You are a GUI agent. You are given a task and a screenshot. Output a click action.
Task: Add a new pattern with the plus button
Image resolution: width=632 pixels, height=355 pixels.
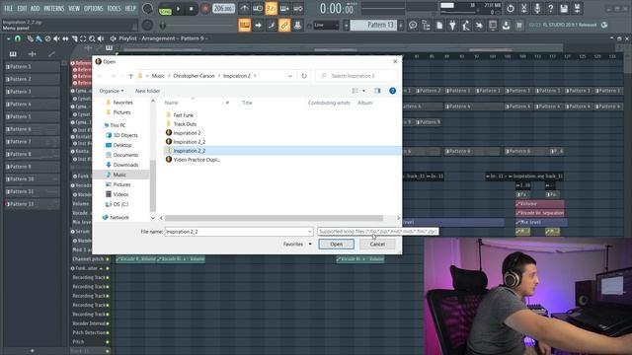[x=401, y=25]
